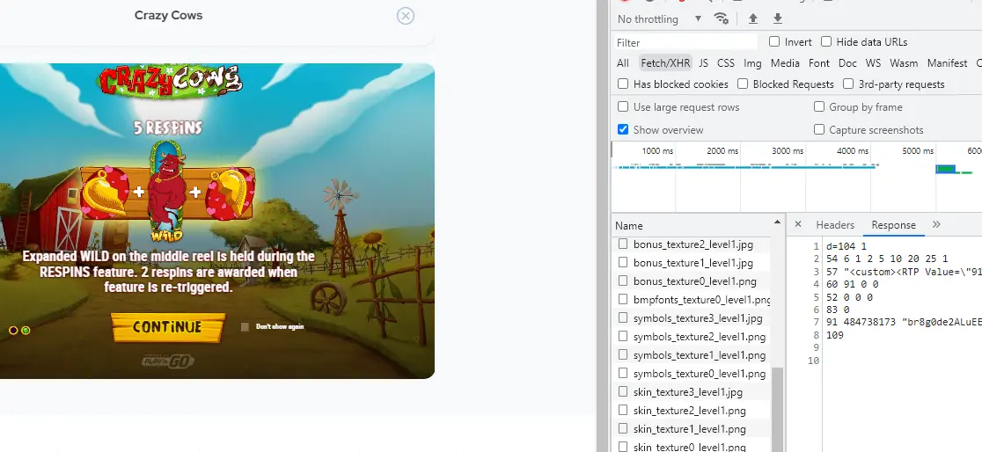Toggle Use large request rows
This screenshot has width=982, height=452.
tap(622, 106)
